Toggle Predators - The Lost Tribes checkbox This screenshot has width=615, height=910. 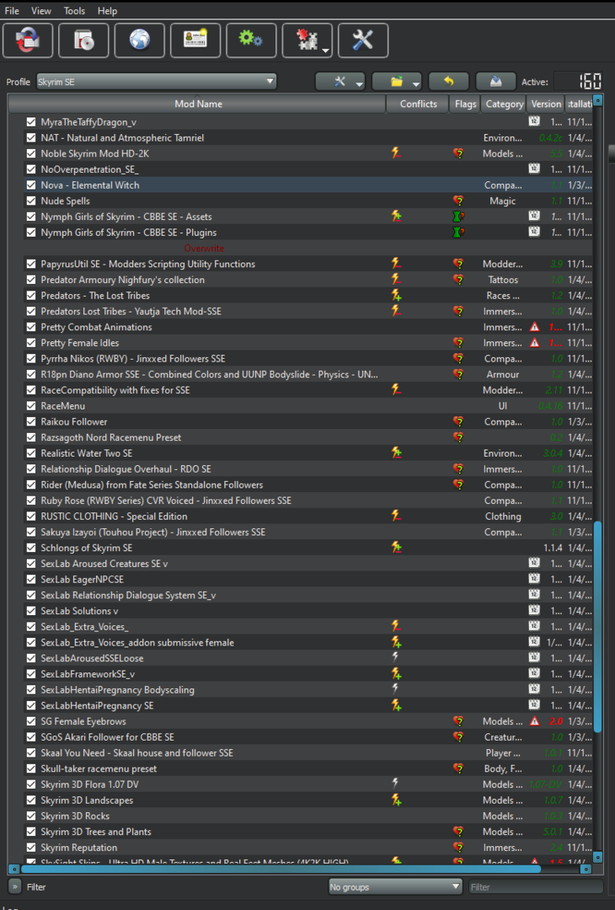[x=31, y=296]
